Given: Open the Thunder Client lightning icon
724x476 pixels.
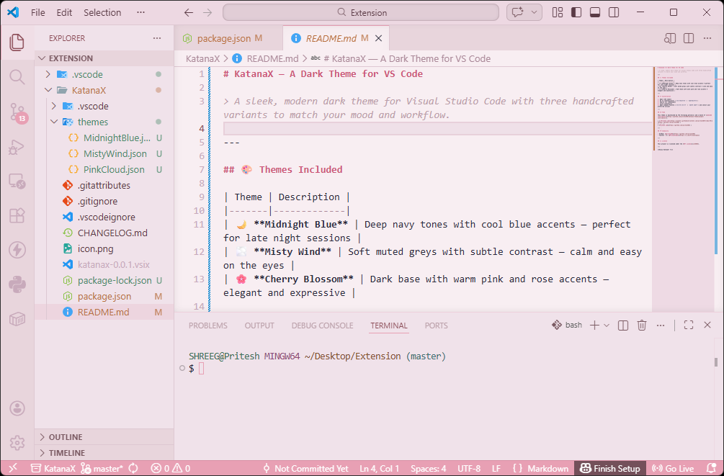Looking at the screenshot, I should point(17,250).
